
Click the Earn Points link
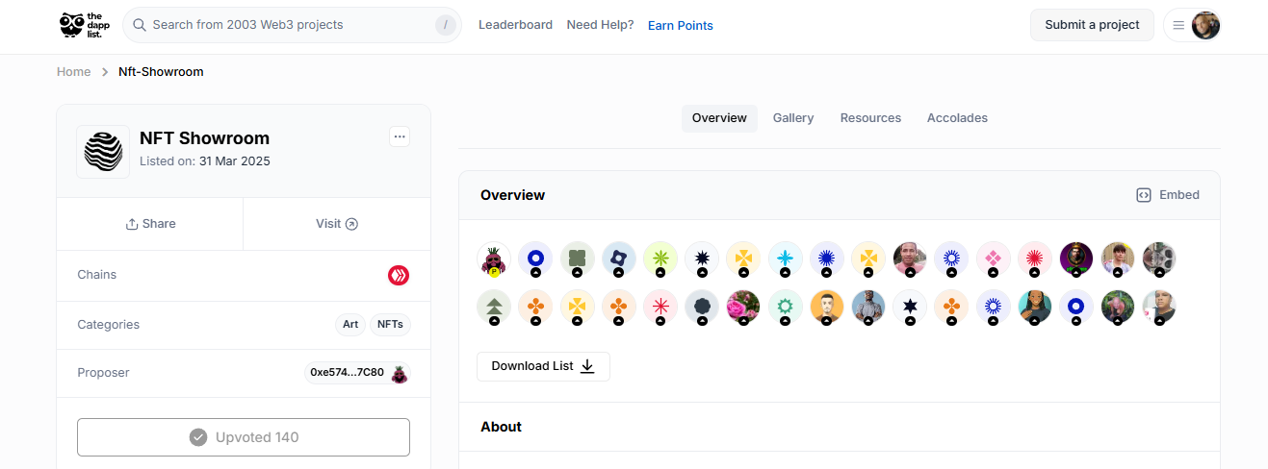(x=681, y=26)
